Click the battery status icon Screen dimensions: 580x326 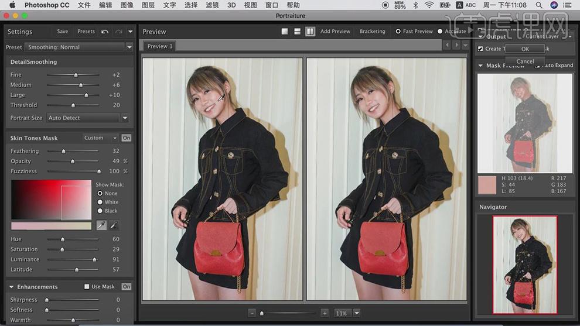click(445, 5)
